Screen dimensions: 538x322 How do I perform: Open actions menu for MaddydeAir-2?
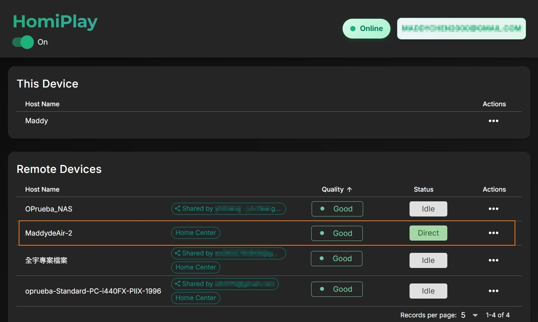click(x=493, y=233)
